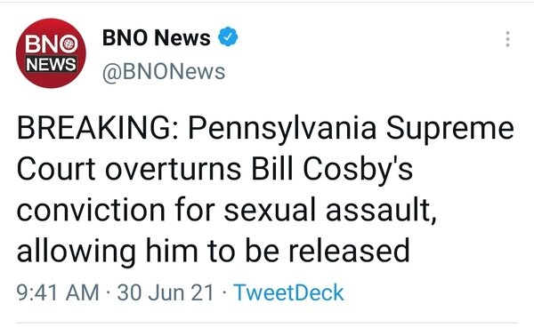Viewport: 534px width, 328px height.
Task: Click the Court overturns text
Action: (x=129, y=170)
